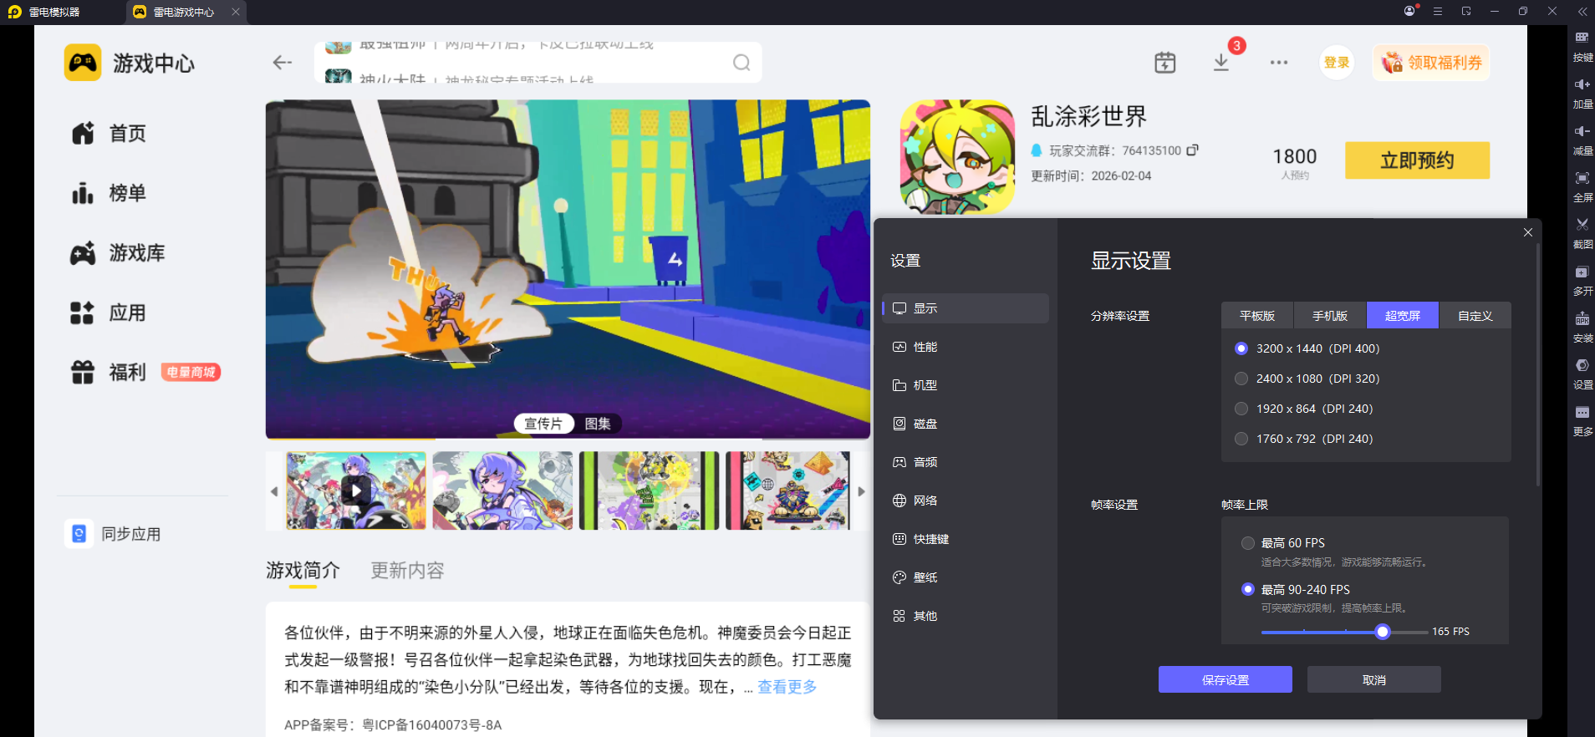Open 音频 audio settings category

(966, 462)
